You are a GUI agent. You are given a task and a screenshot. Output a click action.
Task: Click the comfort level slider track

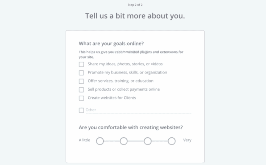(x=136, y=141)
